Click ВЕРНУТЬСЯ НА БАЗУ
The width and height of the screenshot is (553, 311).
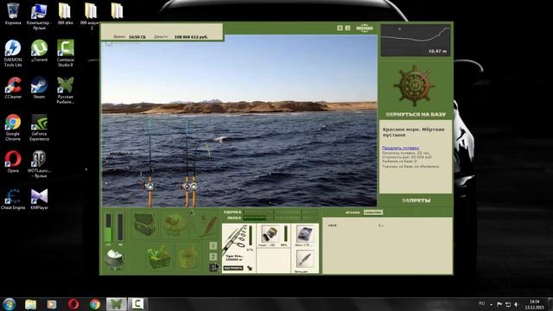[416, 115]
